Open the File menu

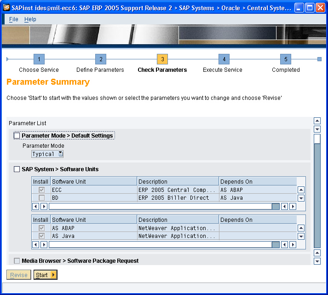tap(14, 19)
